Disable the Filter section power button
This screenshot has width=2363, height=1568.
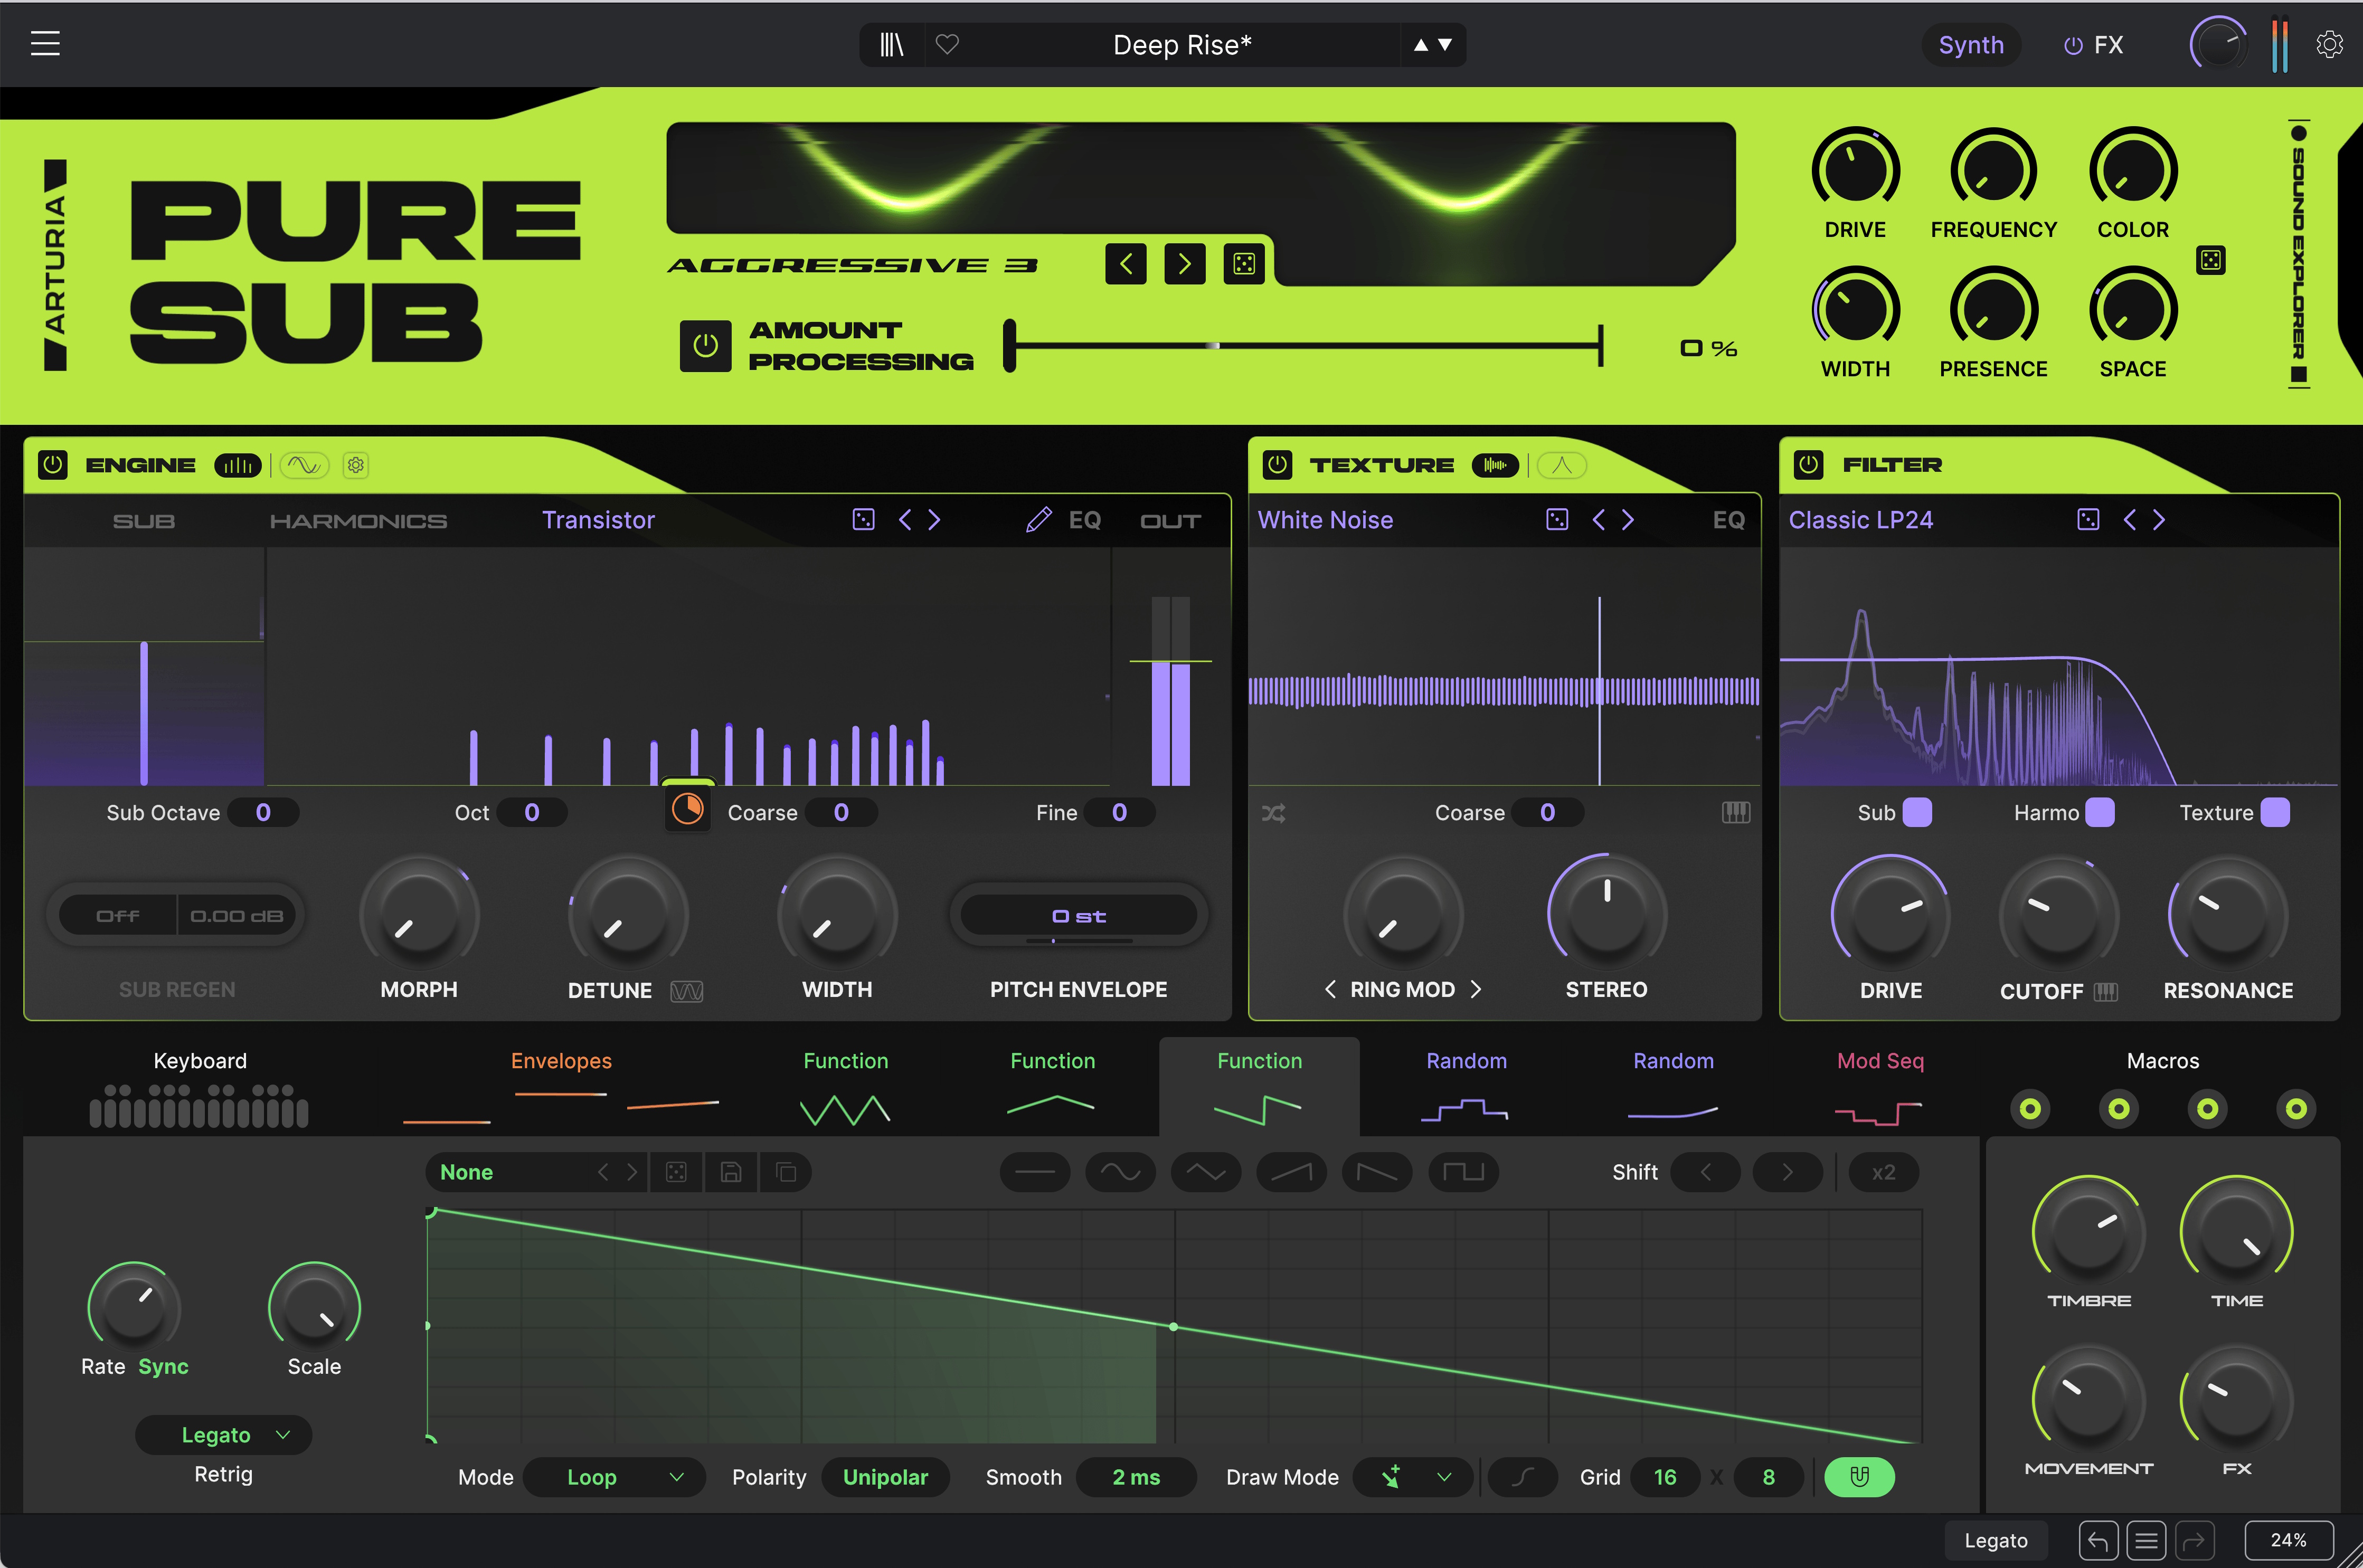[1808, 465]
